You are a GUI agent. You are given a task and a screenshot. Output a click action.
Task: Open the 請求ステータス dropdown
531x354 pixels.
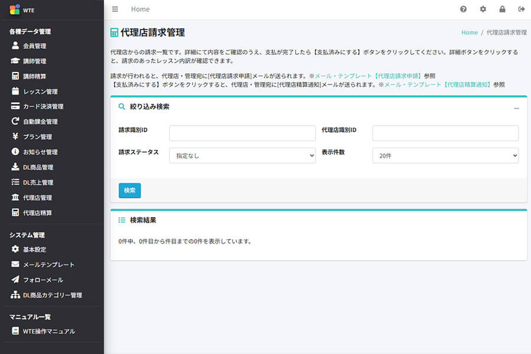241,155
